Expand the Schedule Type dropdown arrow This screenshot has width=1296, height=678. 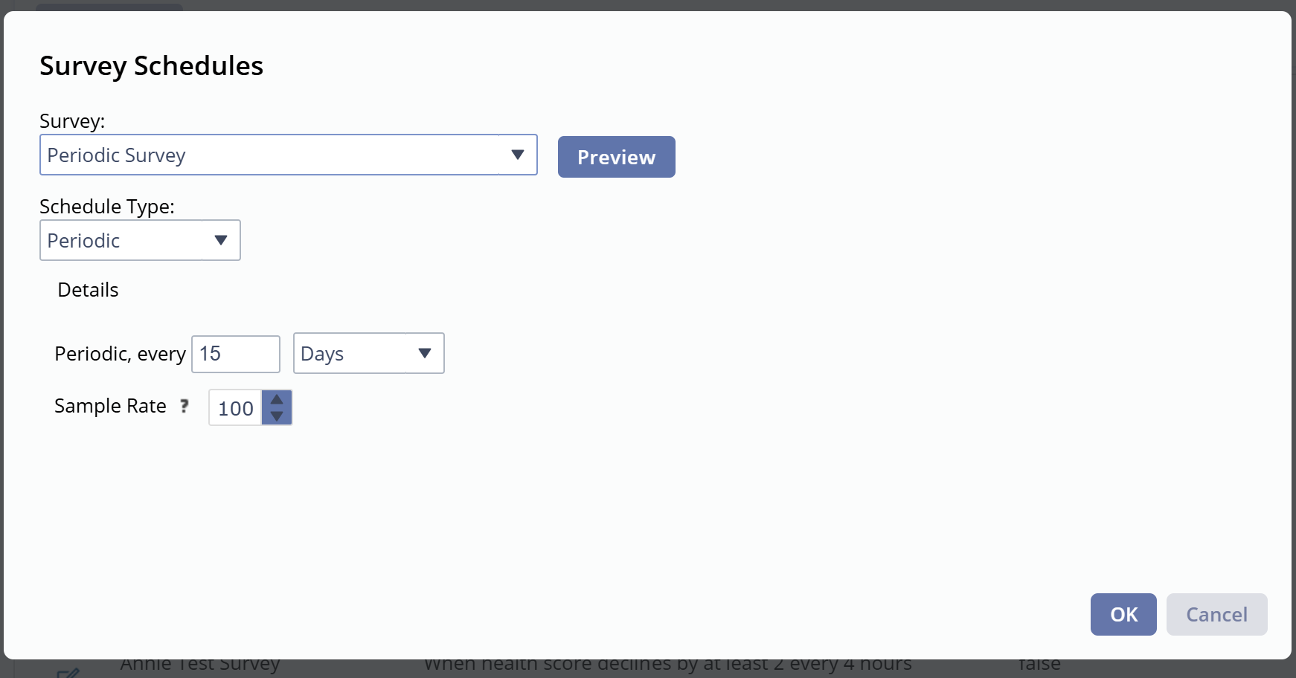(220, 240)
